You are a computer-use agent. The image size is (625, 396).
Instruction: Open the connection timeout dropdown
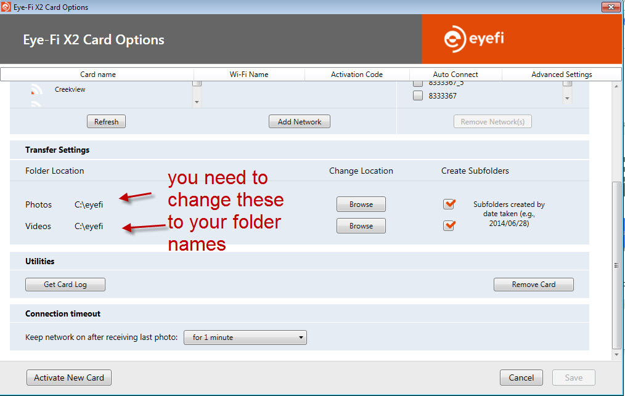click(245, 337)
